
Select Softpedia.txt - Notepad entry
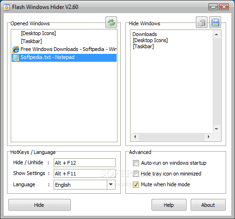(x=64, y=58)
